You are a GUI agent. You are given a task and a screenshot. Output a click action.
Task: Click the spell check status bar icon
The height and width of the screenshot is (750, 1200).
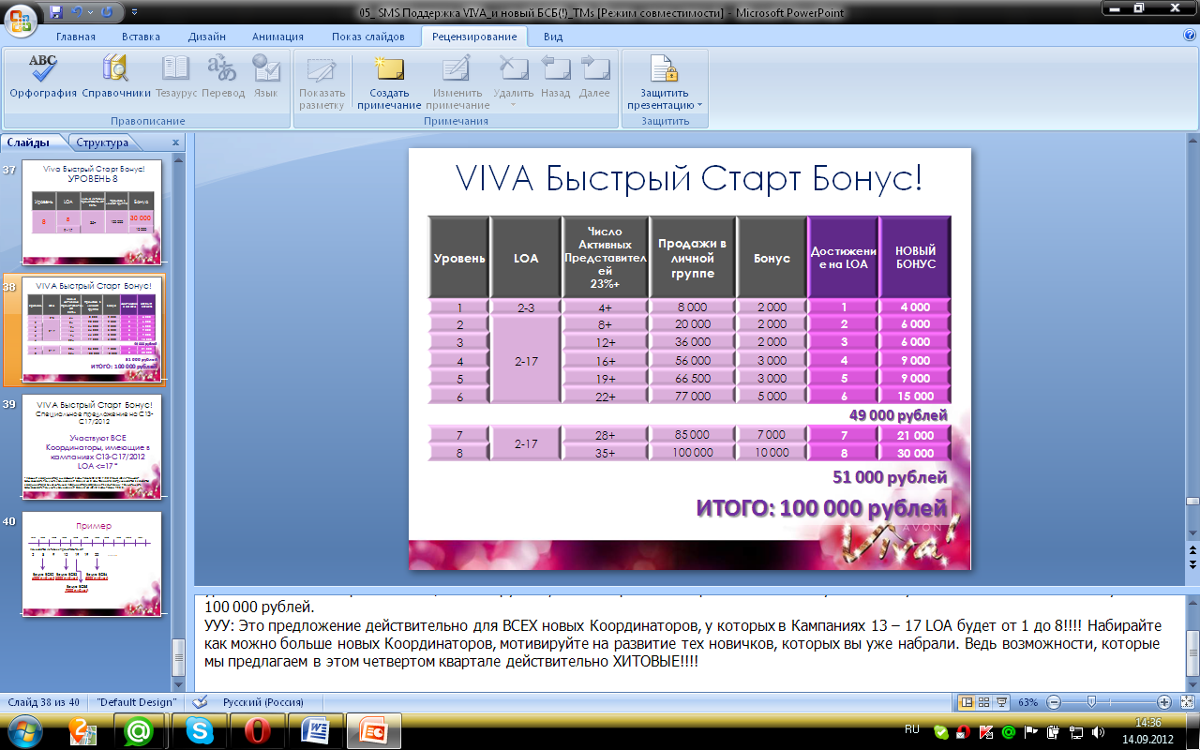[199, 702]
